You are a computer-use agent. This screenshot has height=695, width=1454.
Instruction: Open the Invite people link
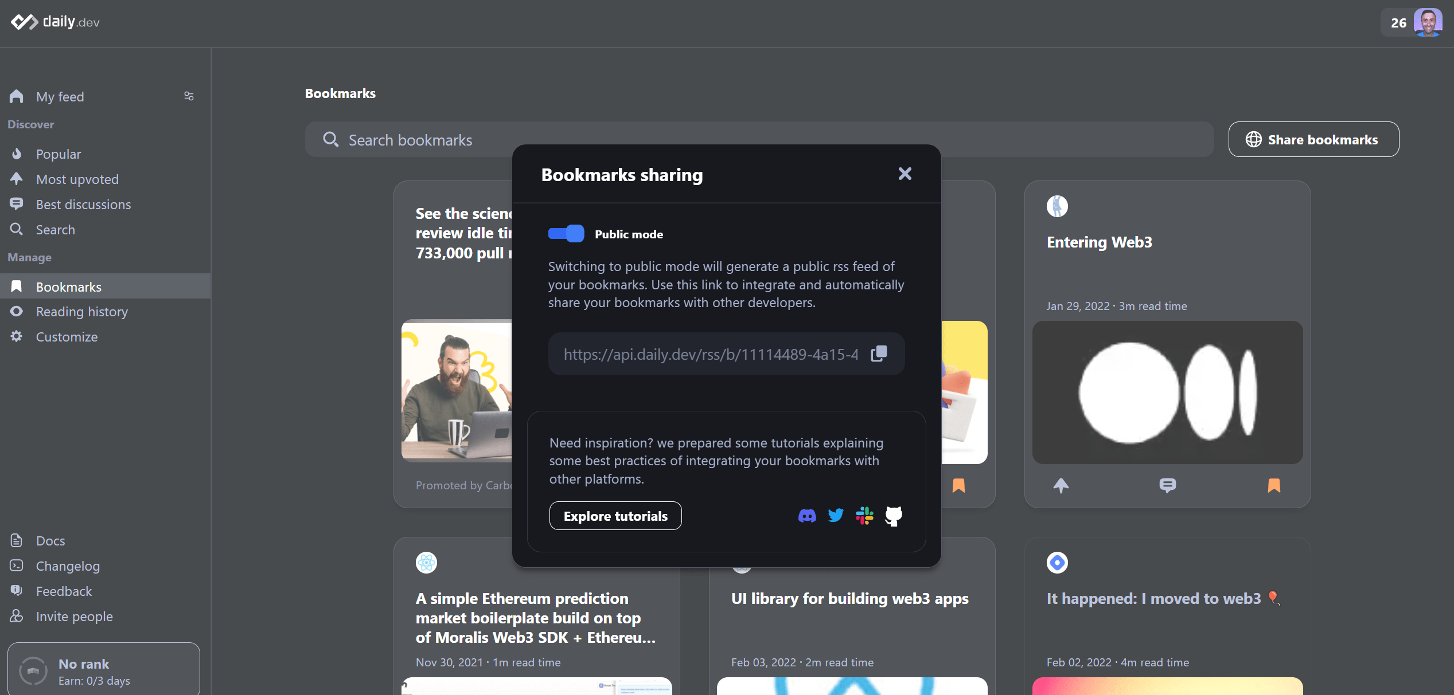point(74,617)
